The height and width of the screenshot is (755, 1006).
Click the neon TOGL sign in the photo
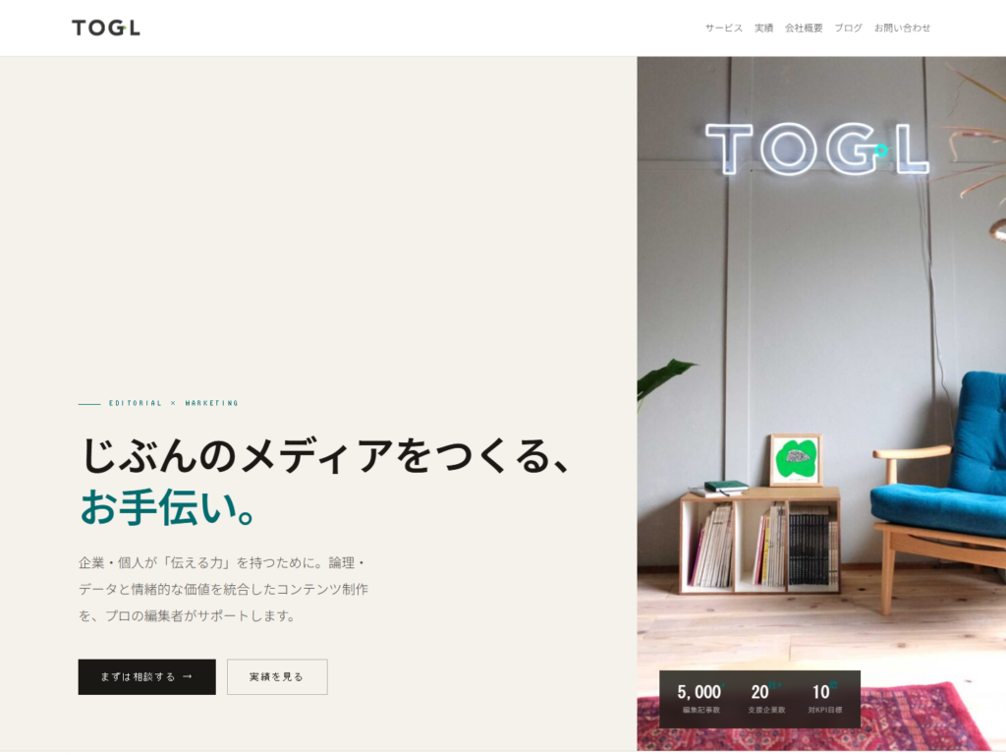coord(816,148)
